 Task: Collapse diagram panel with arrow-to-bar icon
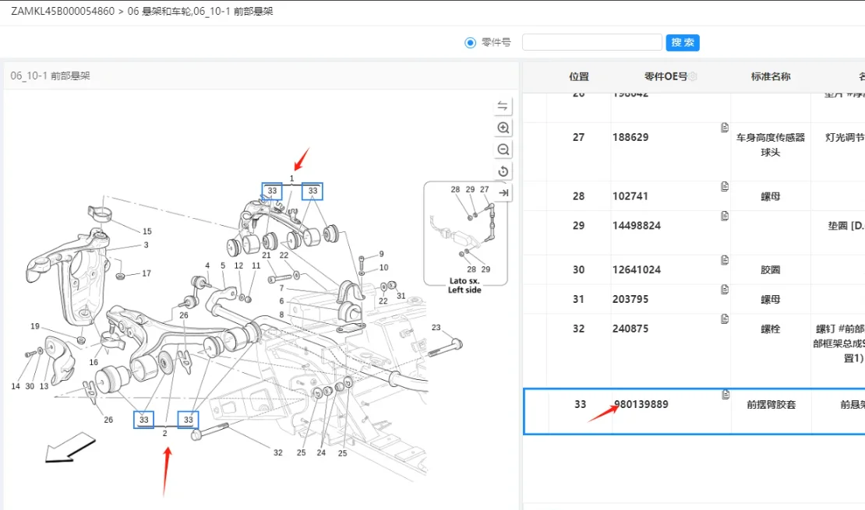(503, 193)
